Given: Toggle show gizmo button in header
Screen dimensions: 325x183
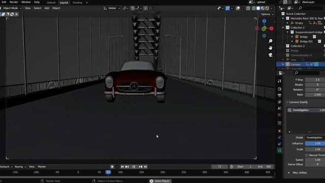Looking at the screenshot, I should 227,8.
